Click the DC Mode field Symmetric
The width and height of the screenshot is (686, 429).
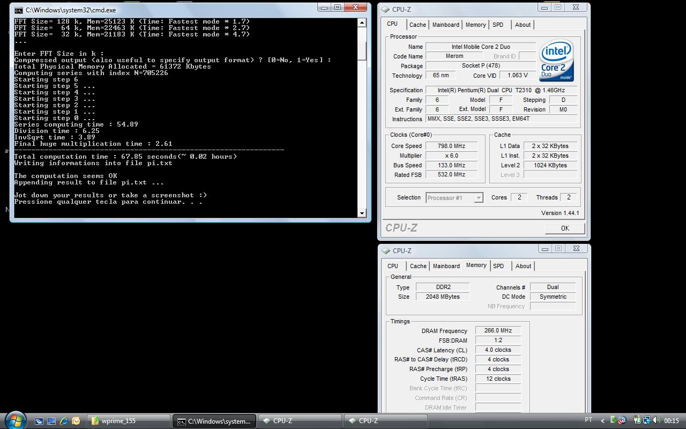point(553,297)
